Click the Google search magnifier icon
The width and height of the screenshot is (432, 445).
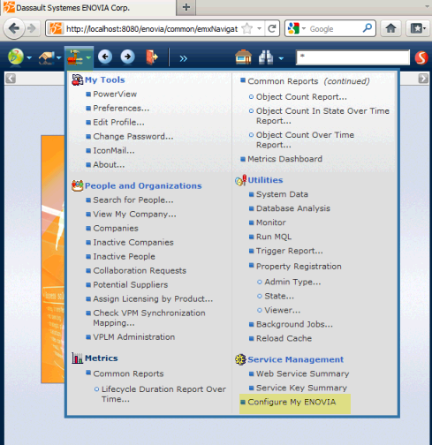pyautogui.click(x=368, y=28)
